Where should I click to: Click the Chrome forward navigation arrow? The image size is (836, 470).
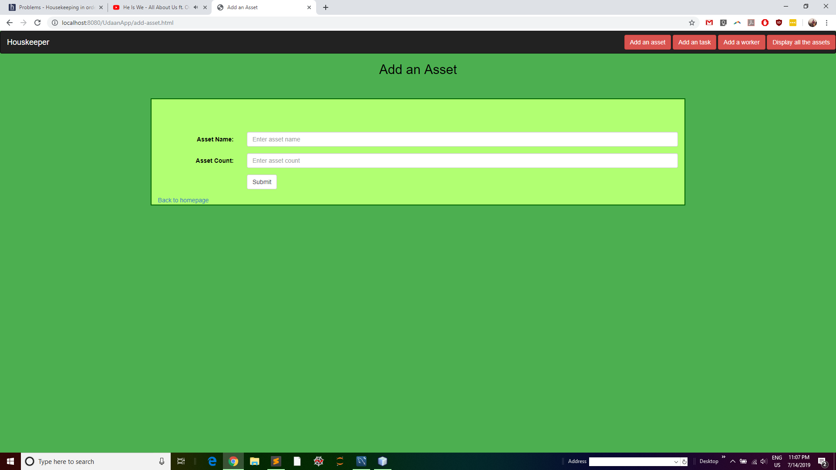[24, 22]
